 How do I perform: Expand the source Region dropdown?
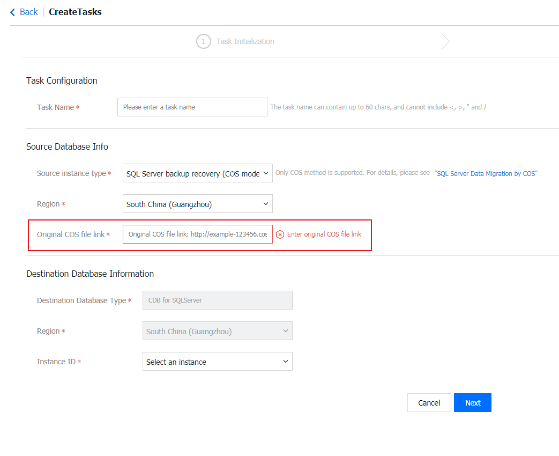[197, 204]
